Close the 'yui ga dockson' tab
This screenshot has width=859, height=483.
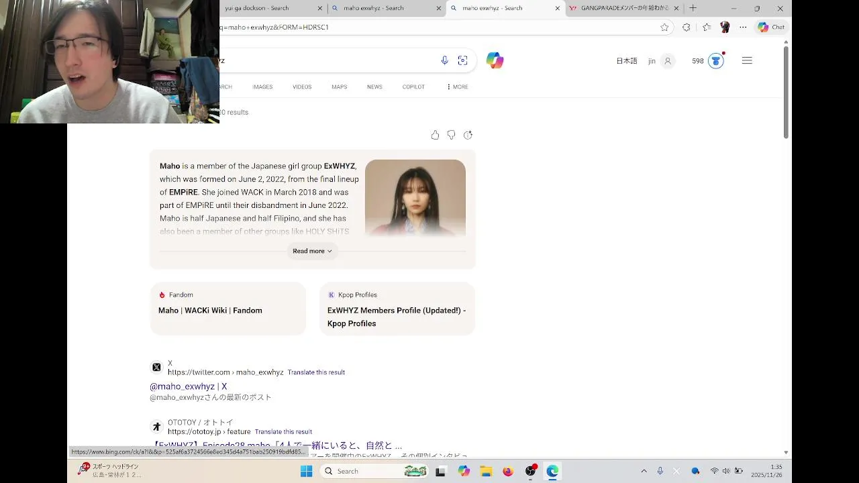(x=321, y=8)
